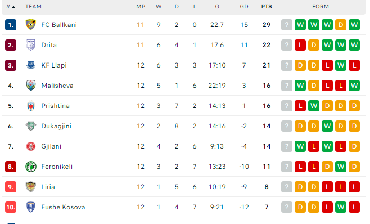Click the Drita club crest

31,45
